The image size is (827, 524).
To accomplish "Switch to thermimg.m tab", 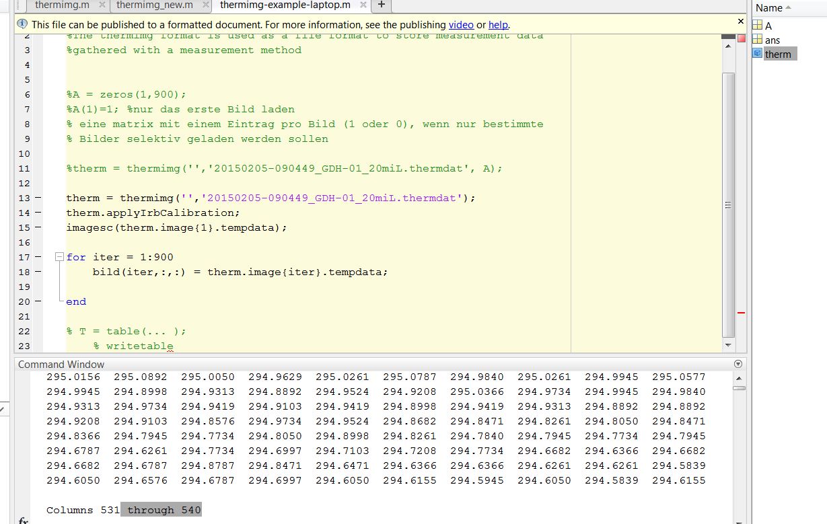I will point(61,5).
